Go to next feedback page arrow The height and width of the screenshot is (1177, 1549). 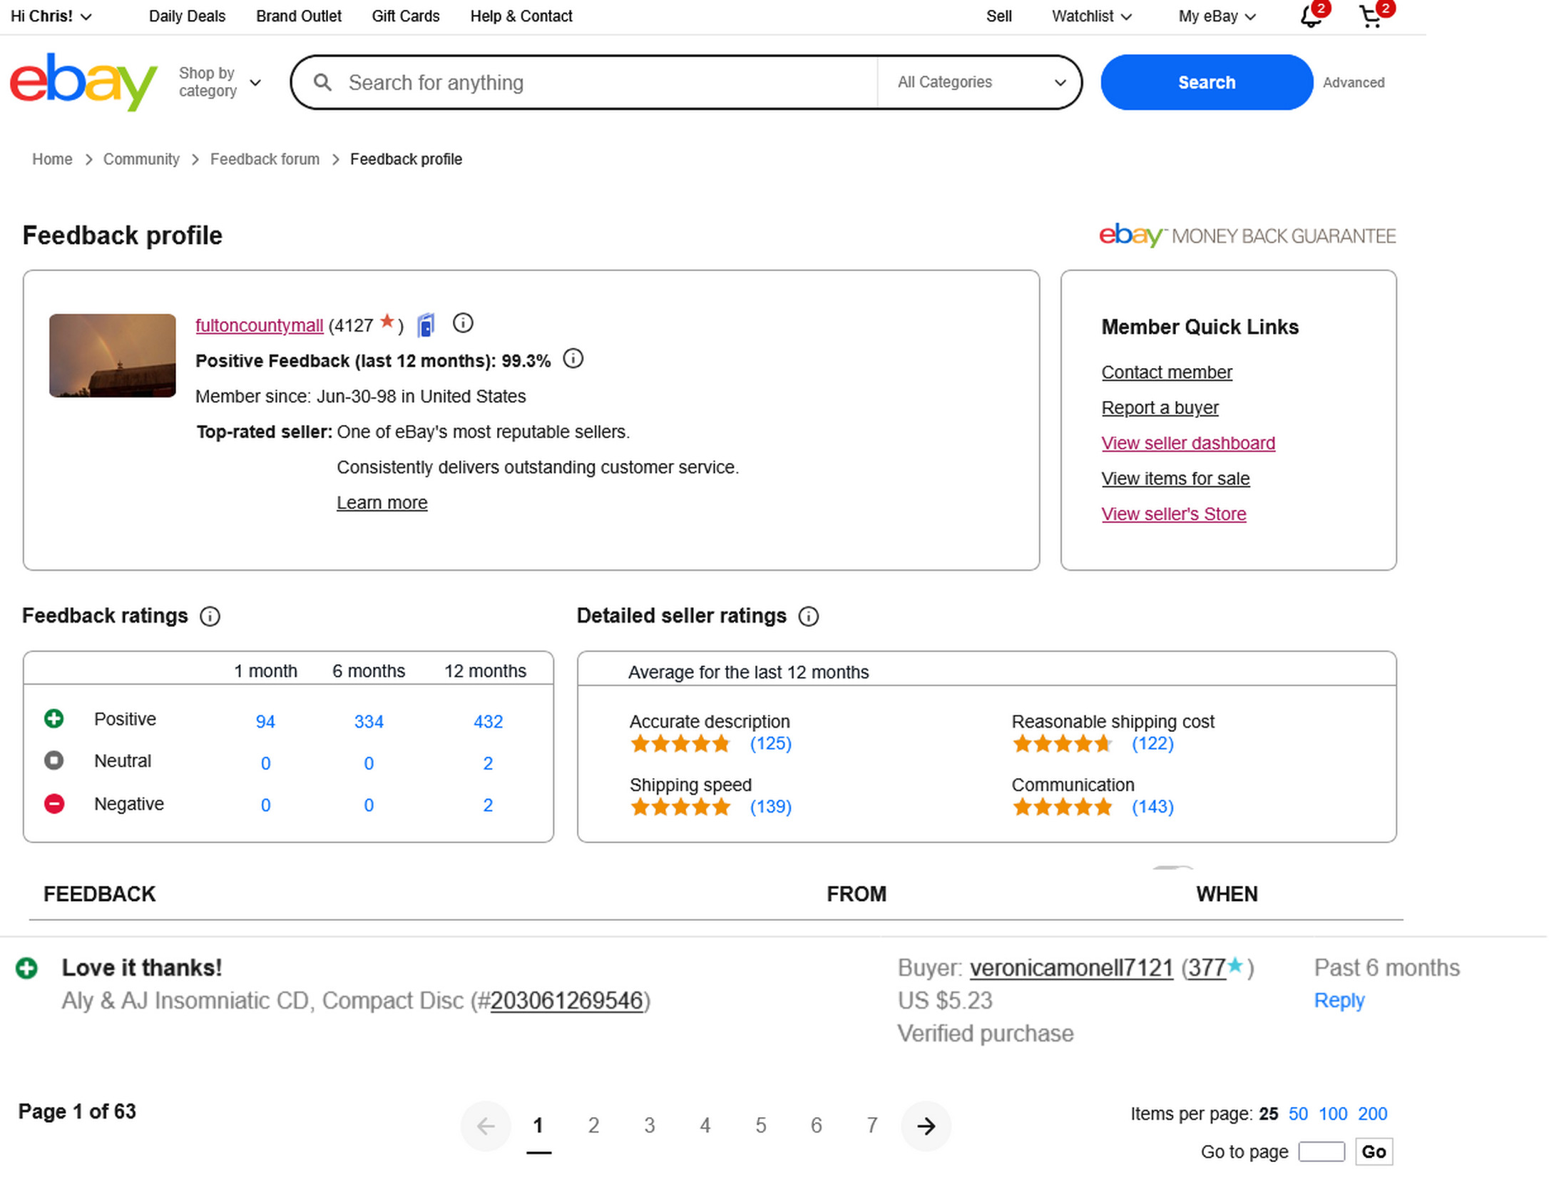[x=926, y=1126]
